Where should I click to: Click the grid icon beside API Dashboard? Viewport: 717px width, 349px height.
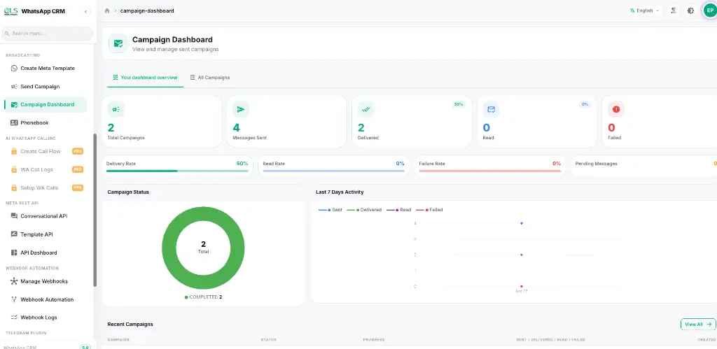[14, 252]
